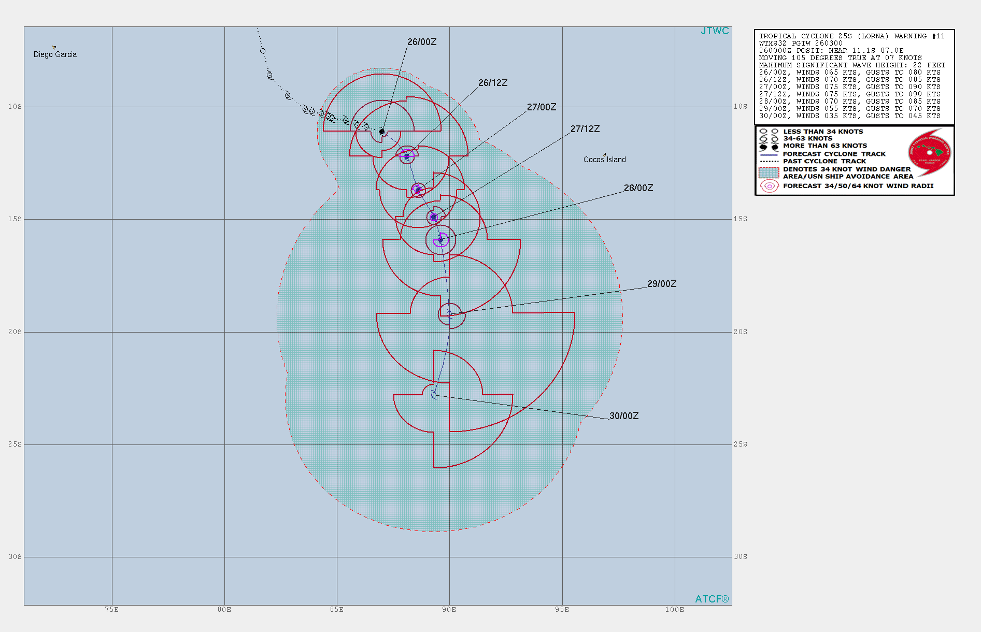Viewport: 981px width, 632px height.
Task: Click the forecast wind radii legend symbol
Action: (x=769, y=186)
